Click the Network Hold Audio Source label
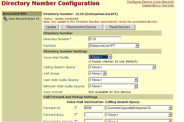 (64, 86)
